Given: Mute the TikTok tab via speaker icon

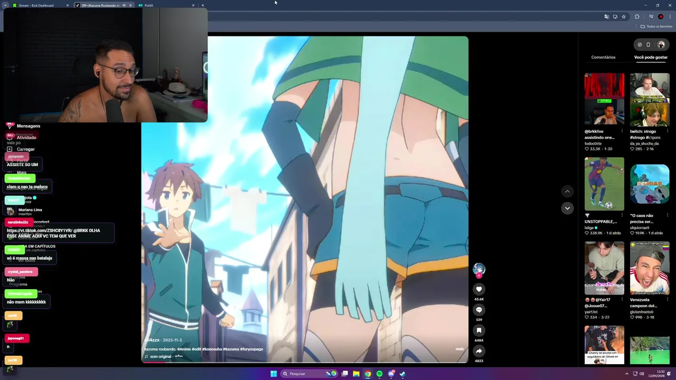Looking at the screenshot, I should coord(124,5).
